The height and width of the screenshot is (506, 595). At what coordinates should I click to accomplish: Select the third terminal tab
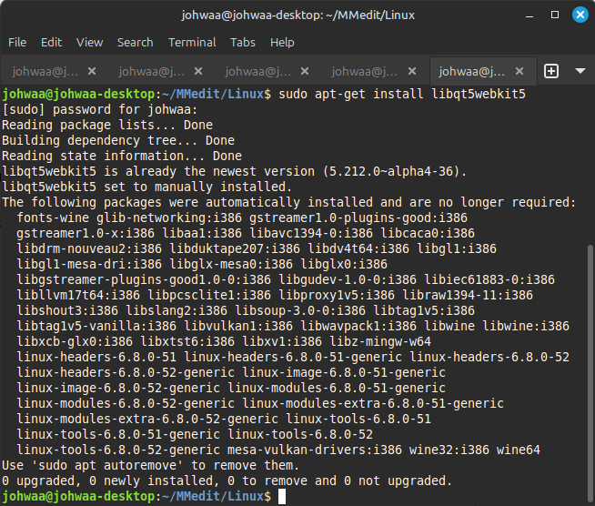coord(257,71)
